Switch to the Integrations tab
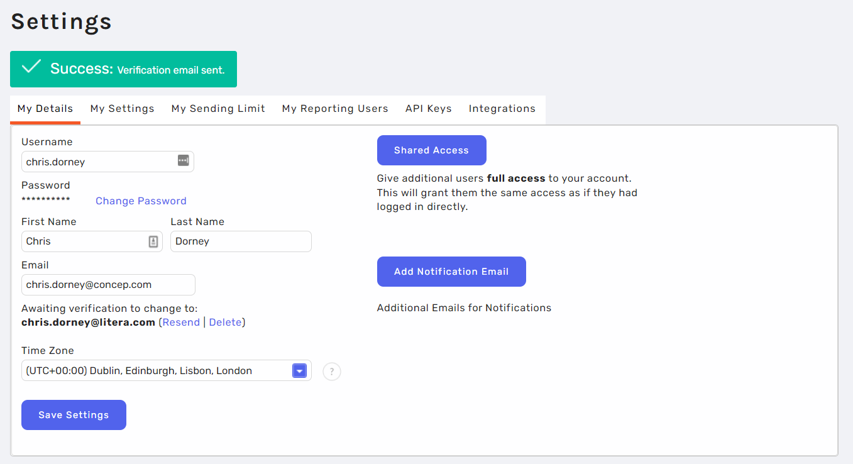This screenshot has height=464, width=853. (502, 109)
